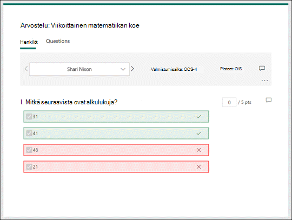Toggle the checkbox for answer 41
This screenshot has height=220, width=292.
pos(29,134)
